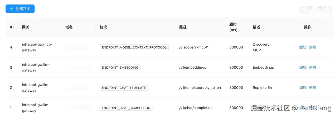
Task: Delete the Embeddings route row
Action: (312, 67)
